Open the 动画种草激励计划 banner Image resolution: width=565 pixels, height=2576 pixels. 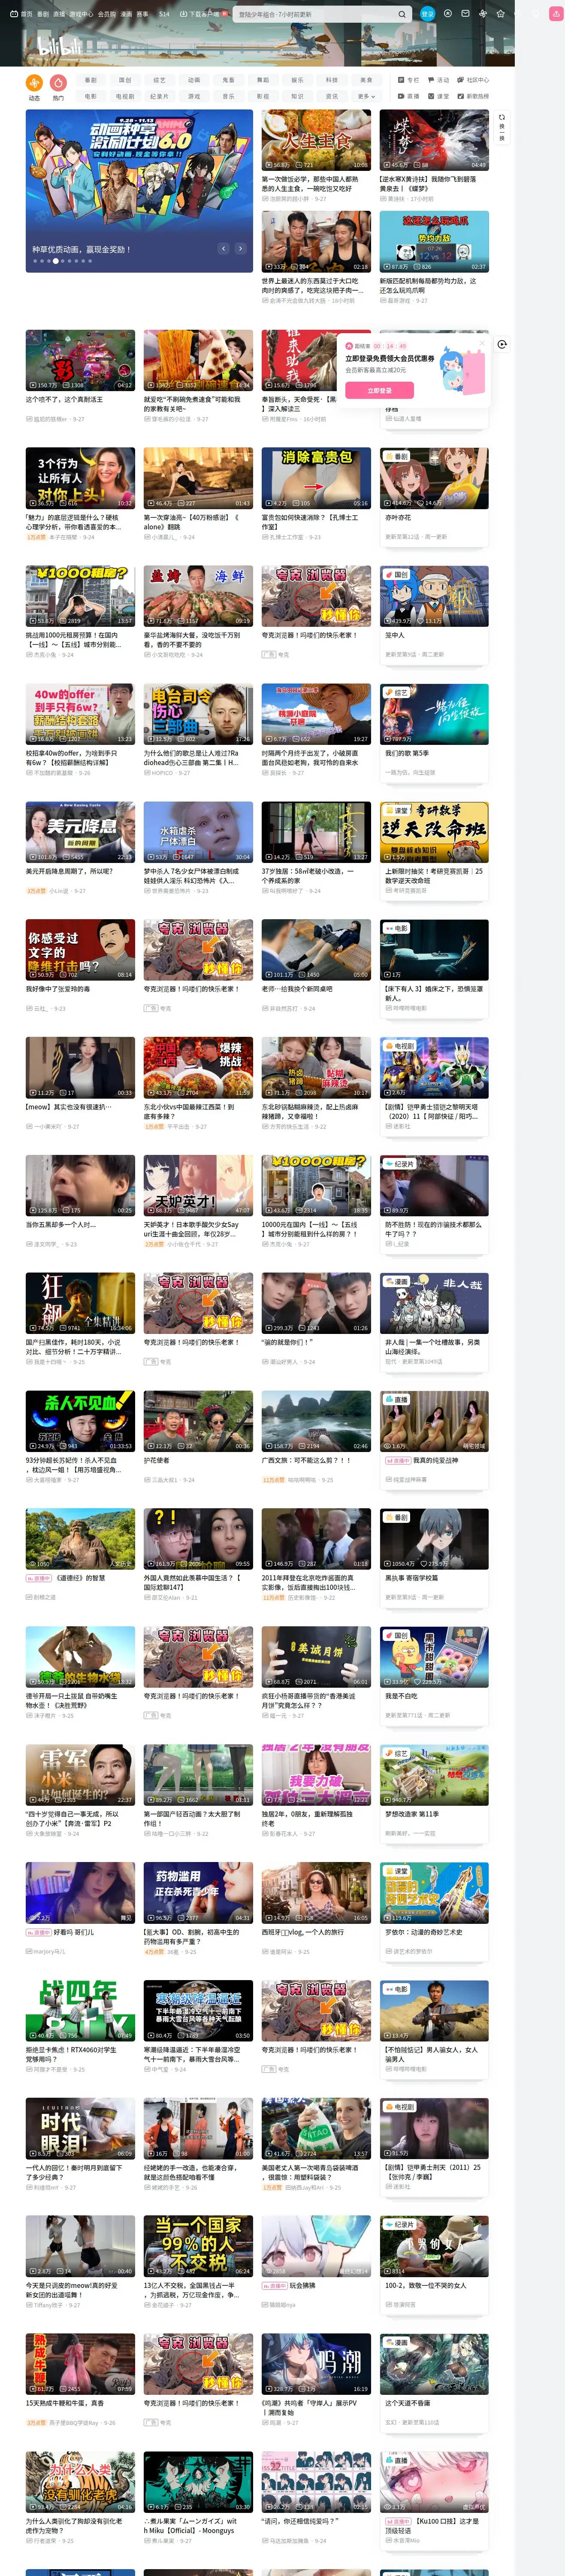(139, 190)
